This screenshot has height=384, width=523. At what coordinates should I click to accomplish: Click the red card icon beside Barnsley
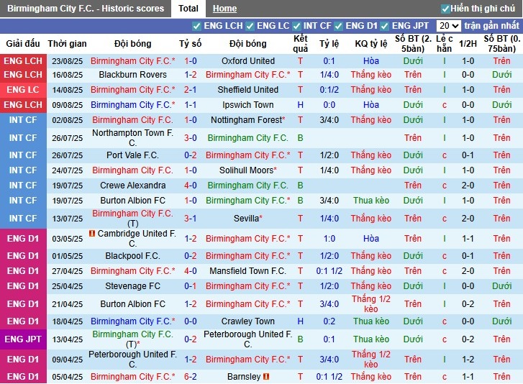click(x=266, y=377)
